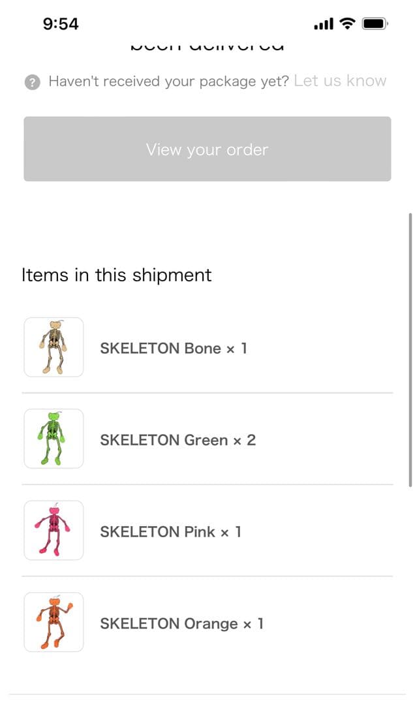The width and height of the screenshot is (415, 705).
Task: Open the SKELETON Green product image
Action: (x=54, y=439)
